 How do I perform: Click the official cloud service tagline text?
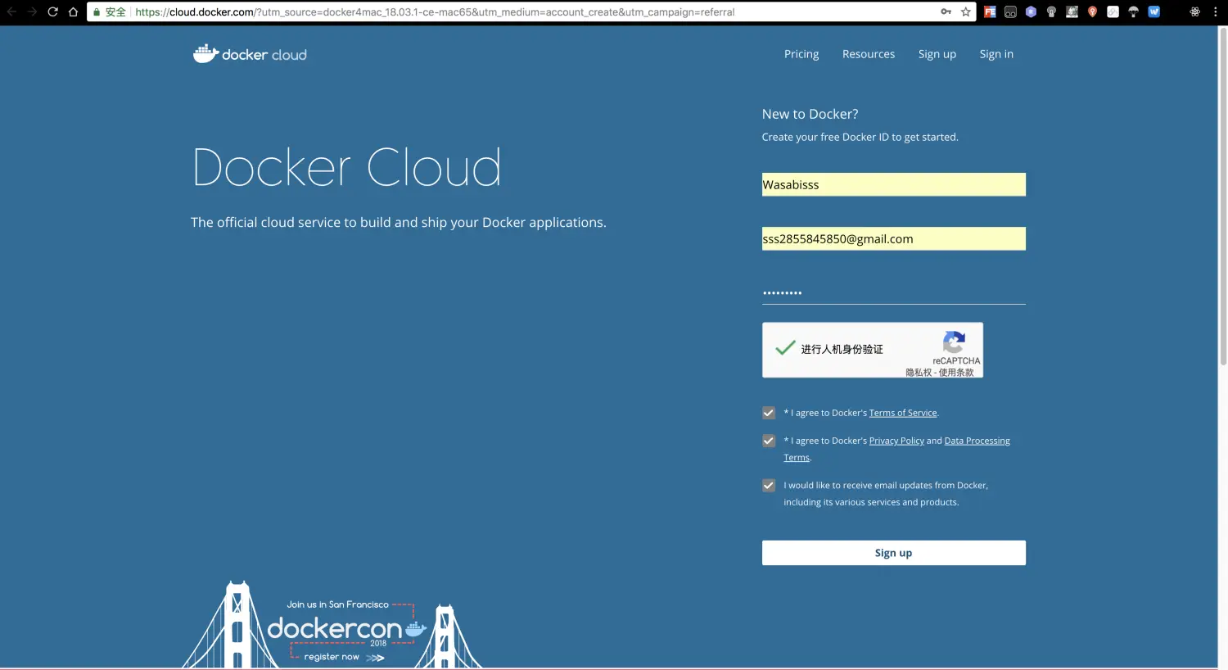[x=399, y=222]
